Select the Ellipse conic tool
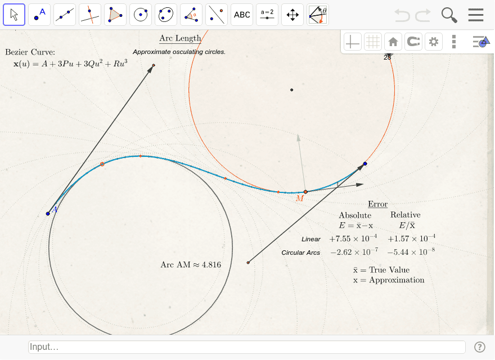 click(x=166, y=15)
